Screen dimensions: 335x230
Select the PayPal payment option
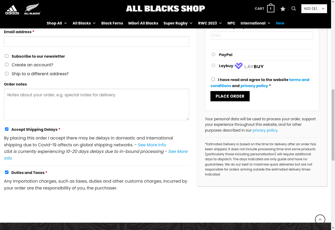click(213, 54)
